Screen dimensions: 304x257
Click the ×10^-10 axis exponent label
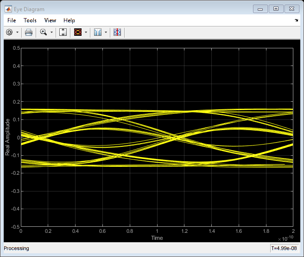point(286,238)
